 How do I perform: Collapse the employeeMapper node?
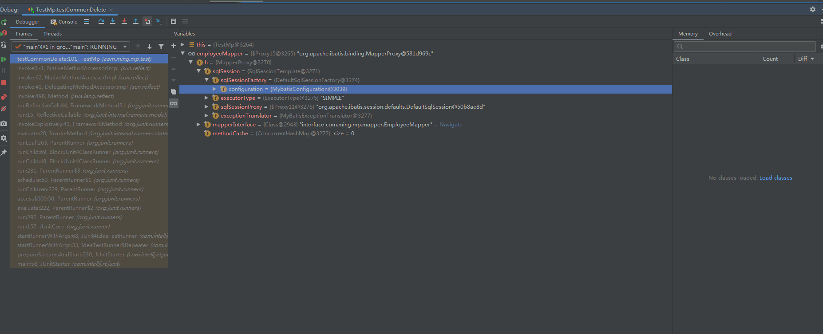click(182, 54)
